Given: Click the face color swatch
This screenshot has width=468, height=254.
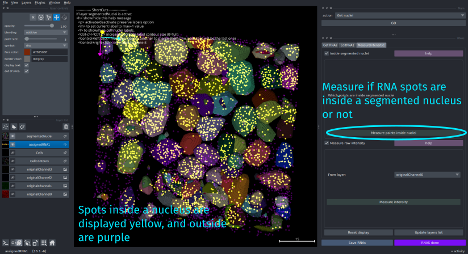Looking at the screenshot, I should coord(27,52).
